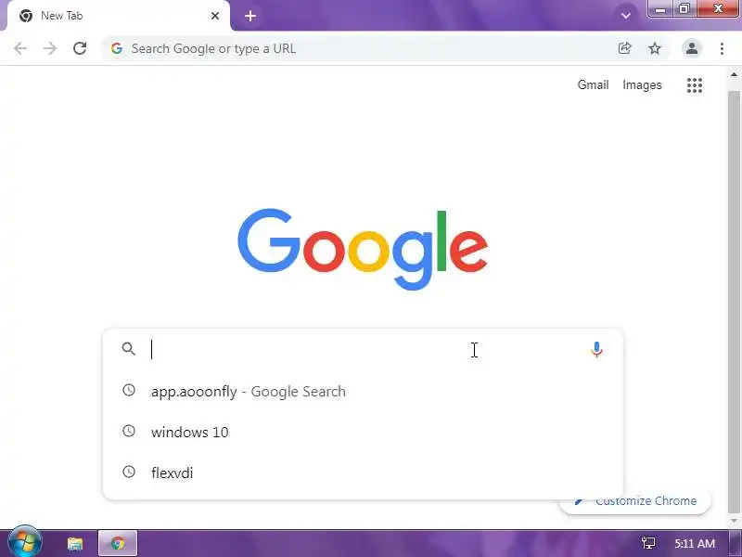Bookmark this tab with the star icon
Viewport: 742px width, 557px height.
click(655, 48)
